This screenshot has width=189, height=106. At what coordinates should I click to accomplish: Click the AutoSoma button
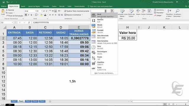(x=159, y=10)
